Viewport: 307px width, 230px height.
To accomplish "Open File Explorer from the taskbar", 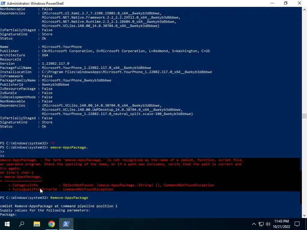I will [x=37, y=224].
